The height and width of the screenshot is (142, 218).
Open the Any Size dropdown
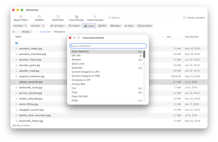click(x=38, y=26)
